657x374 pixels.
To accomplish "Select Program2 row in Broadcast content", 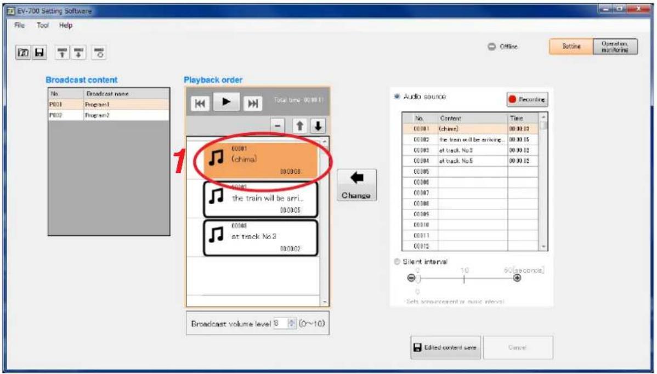I will (x=109, y=115).
